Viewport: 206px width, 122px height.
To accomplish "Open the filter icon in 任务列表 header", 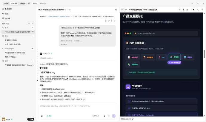I will tap(33, 24).
